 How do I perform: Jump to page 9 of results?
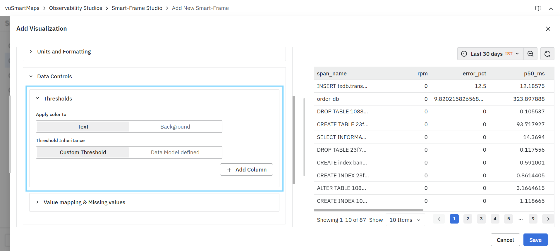(533, 219)
